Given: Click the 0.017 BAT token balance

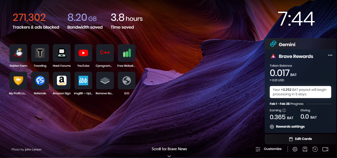Looking at the screenshot, I should click(x=283, y=73).
